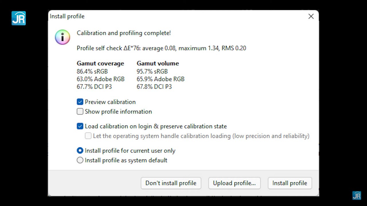367x206 pixels.
Task: Enable Show profile information
Action: click(80, 112)
